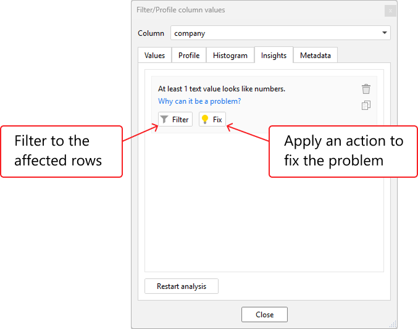Screen dimensions: 418x329
Task: Click the Close button
Action: [264, 315]
